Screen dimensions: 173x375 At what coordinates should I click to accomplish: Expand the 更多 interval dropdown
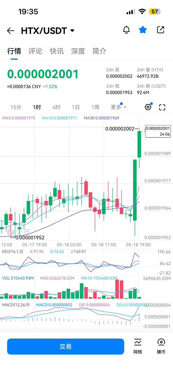119,107
